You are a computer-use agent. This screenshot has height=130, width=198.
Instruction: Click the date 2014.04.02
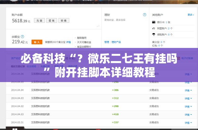17,106
